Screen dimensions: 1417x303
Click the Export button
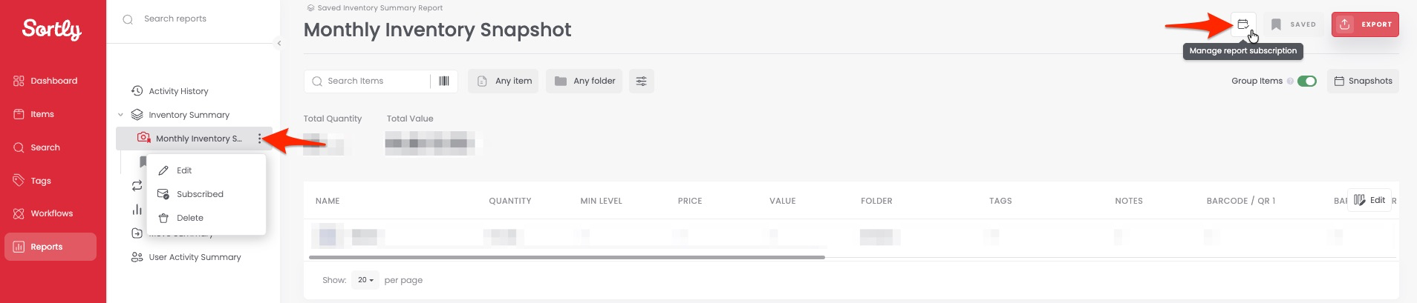click(1365, 24)
